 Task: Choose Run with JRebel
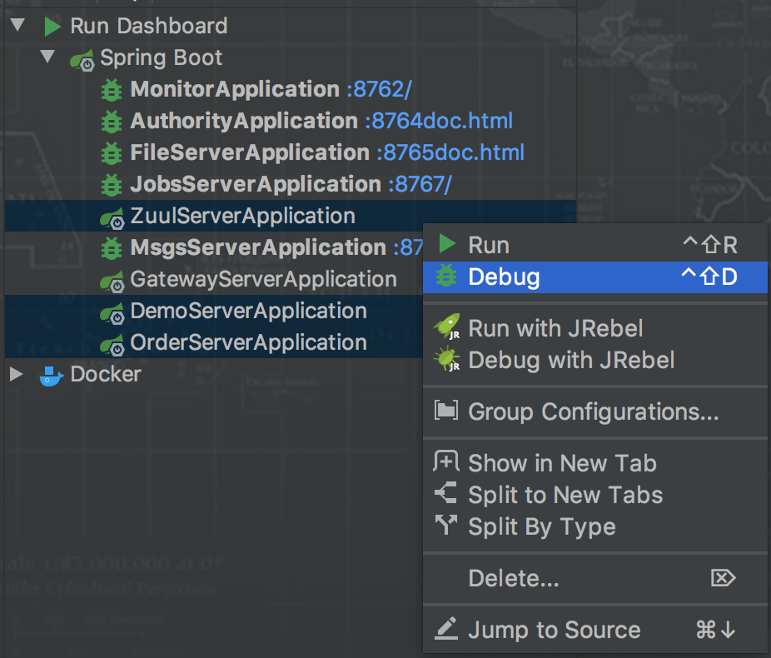(595, 328)
